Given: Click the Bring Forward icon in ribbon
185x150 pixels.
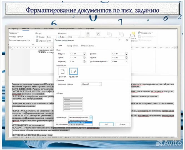Looking at the screenshot, I should coord(109,34).
